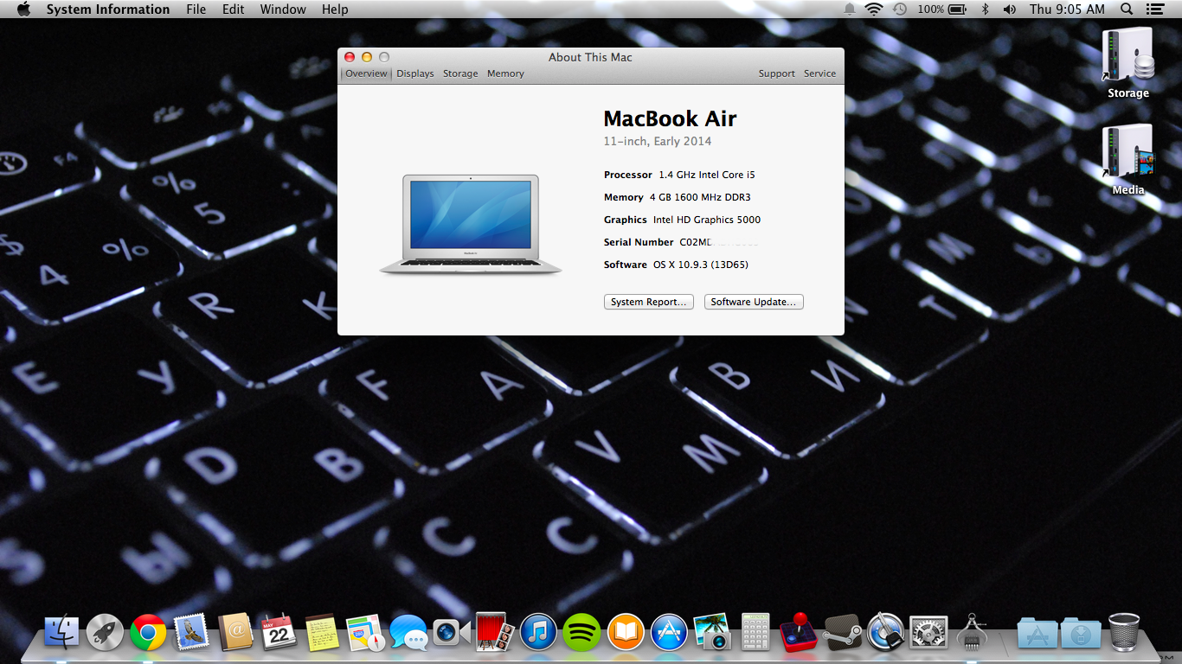
Task: Open Google Chrome from the Dock
Action: [148, 633]
